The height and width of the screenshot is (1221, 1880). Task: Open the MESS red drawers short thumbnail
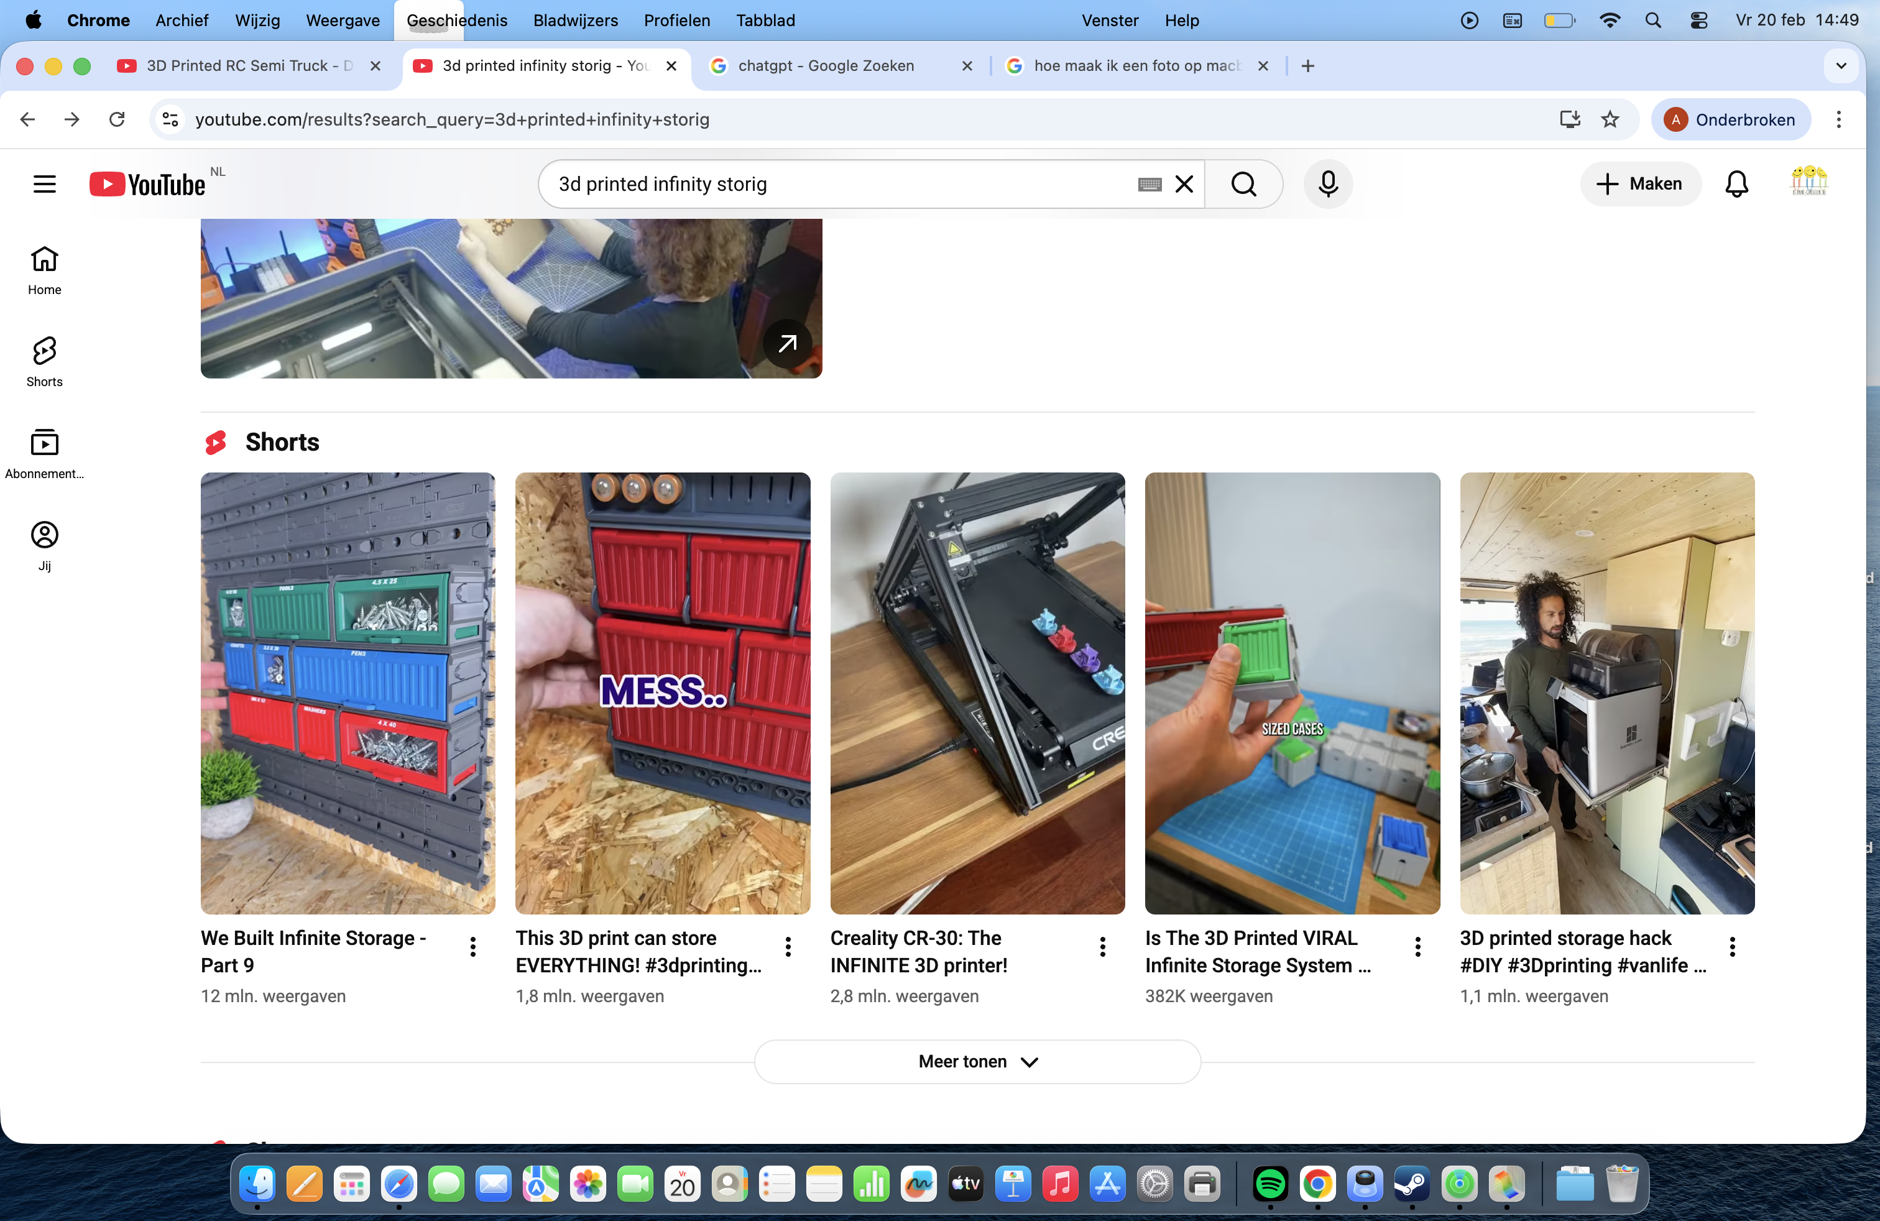pos(662,693)
